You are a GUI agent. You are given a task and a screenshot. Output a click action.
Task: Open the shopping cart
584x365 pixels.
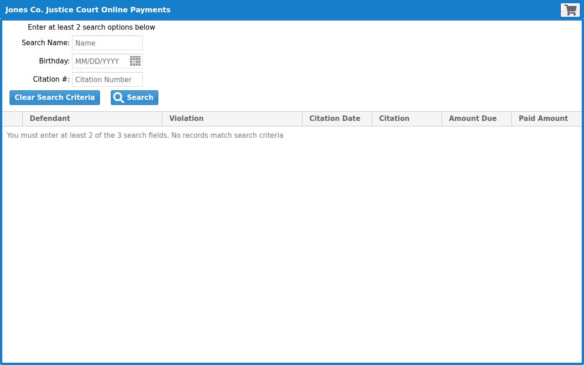coord(570,10)
